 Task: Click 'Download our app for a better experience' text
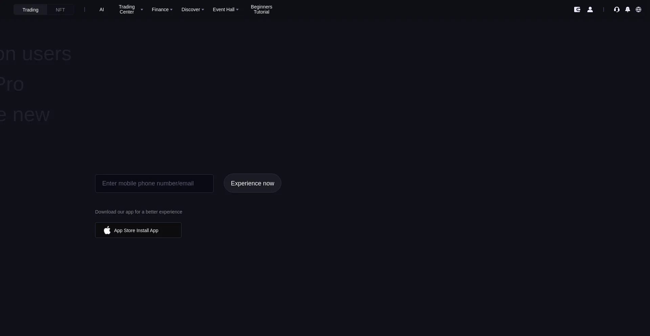pos(138,212)
